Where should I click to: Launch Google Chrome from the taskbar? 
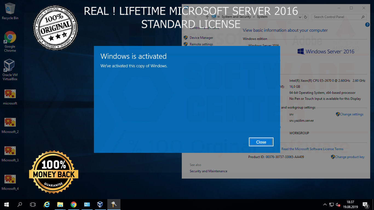(73, 205)
